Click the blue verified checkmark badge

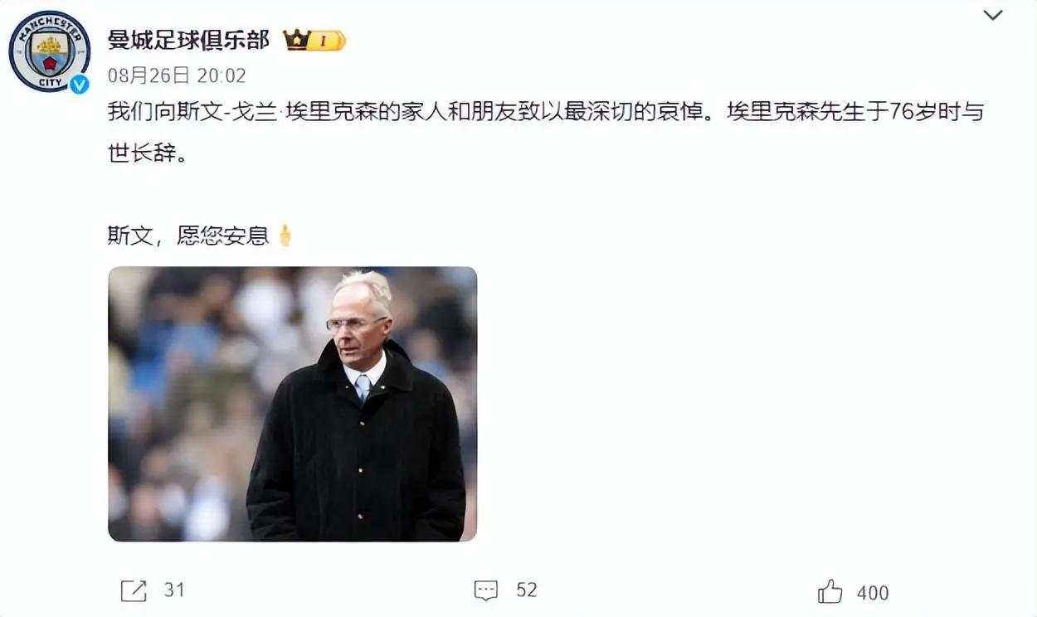pyautogui.click(x=80, y=83)
